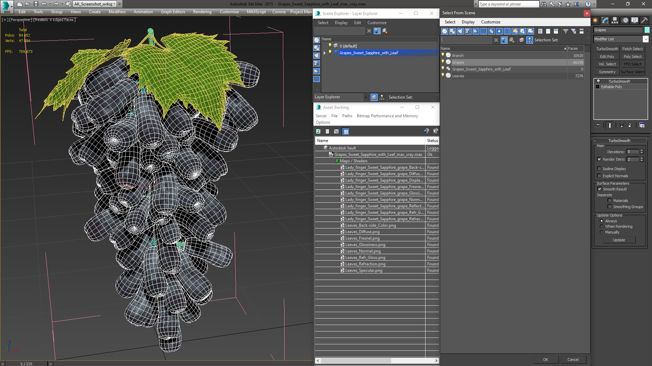The width and height of the screenshot is (652, 366).
Task: Increase Iterations spinner value
Action: click(641, 150)
